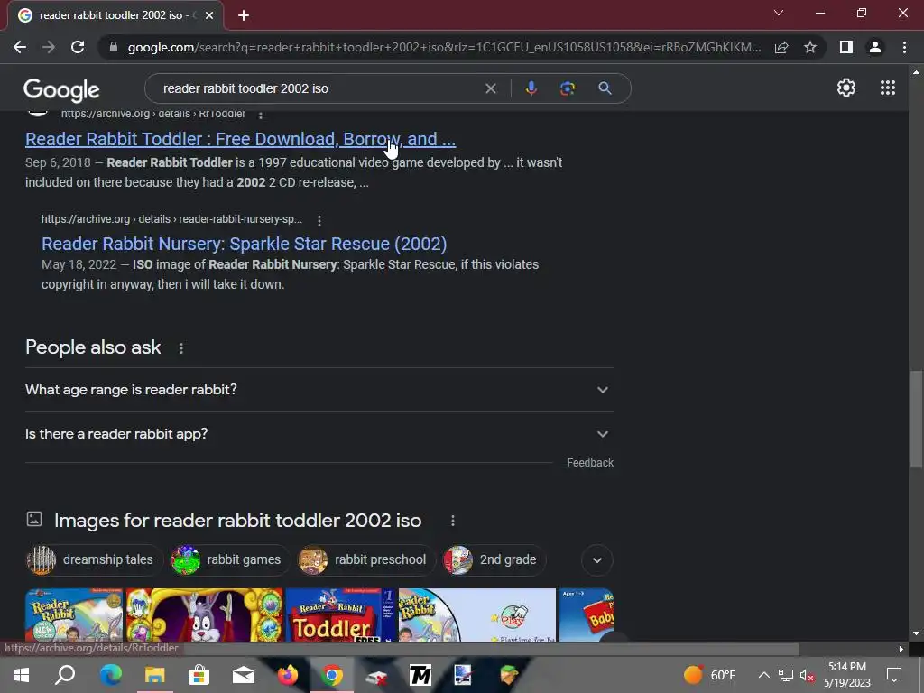924x693 pixels.
Task: Open the Google apps grid
Action: coord(888,88)
